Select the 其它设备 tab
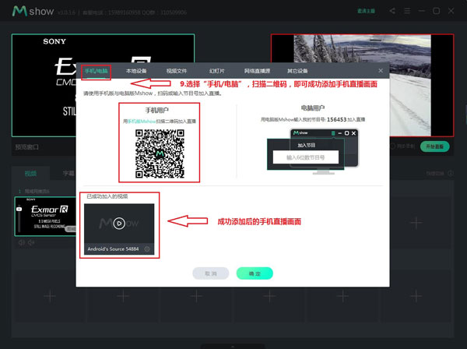The height and width of the screenshot is (349, 467). coord(297,71)
